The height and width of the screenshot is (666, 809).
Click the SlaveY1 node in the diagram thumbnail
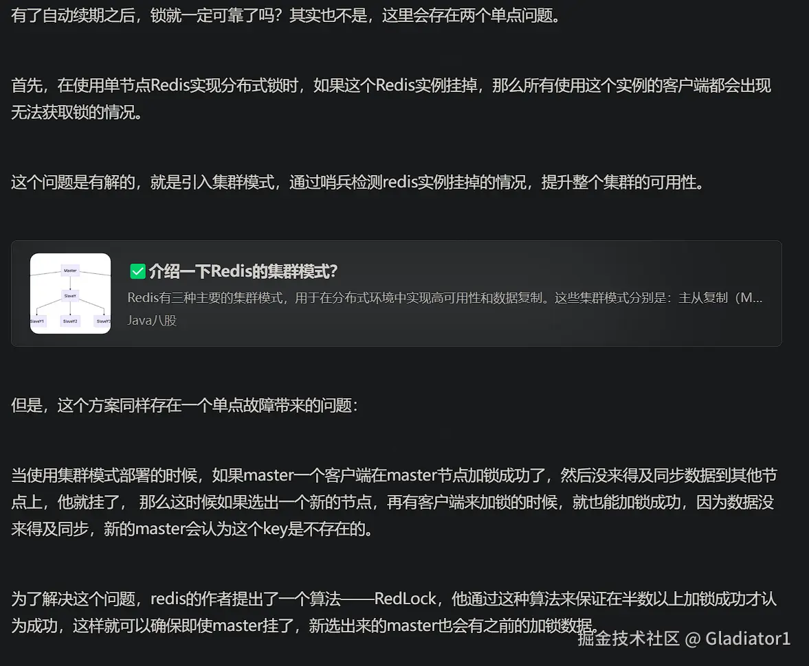38,321
